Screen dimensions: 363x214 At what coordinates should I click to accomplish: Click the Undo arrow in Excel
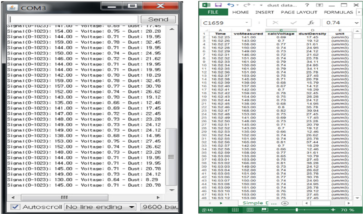[x=231, y=4]
